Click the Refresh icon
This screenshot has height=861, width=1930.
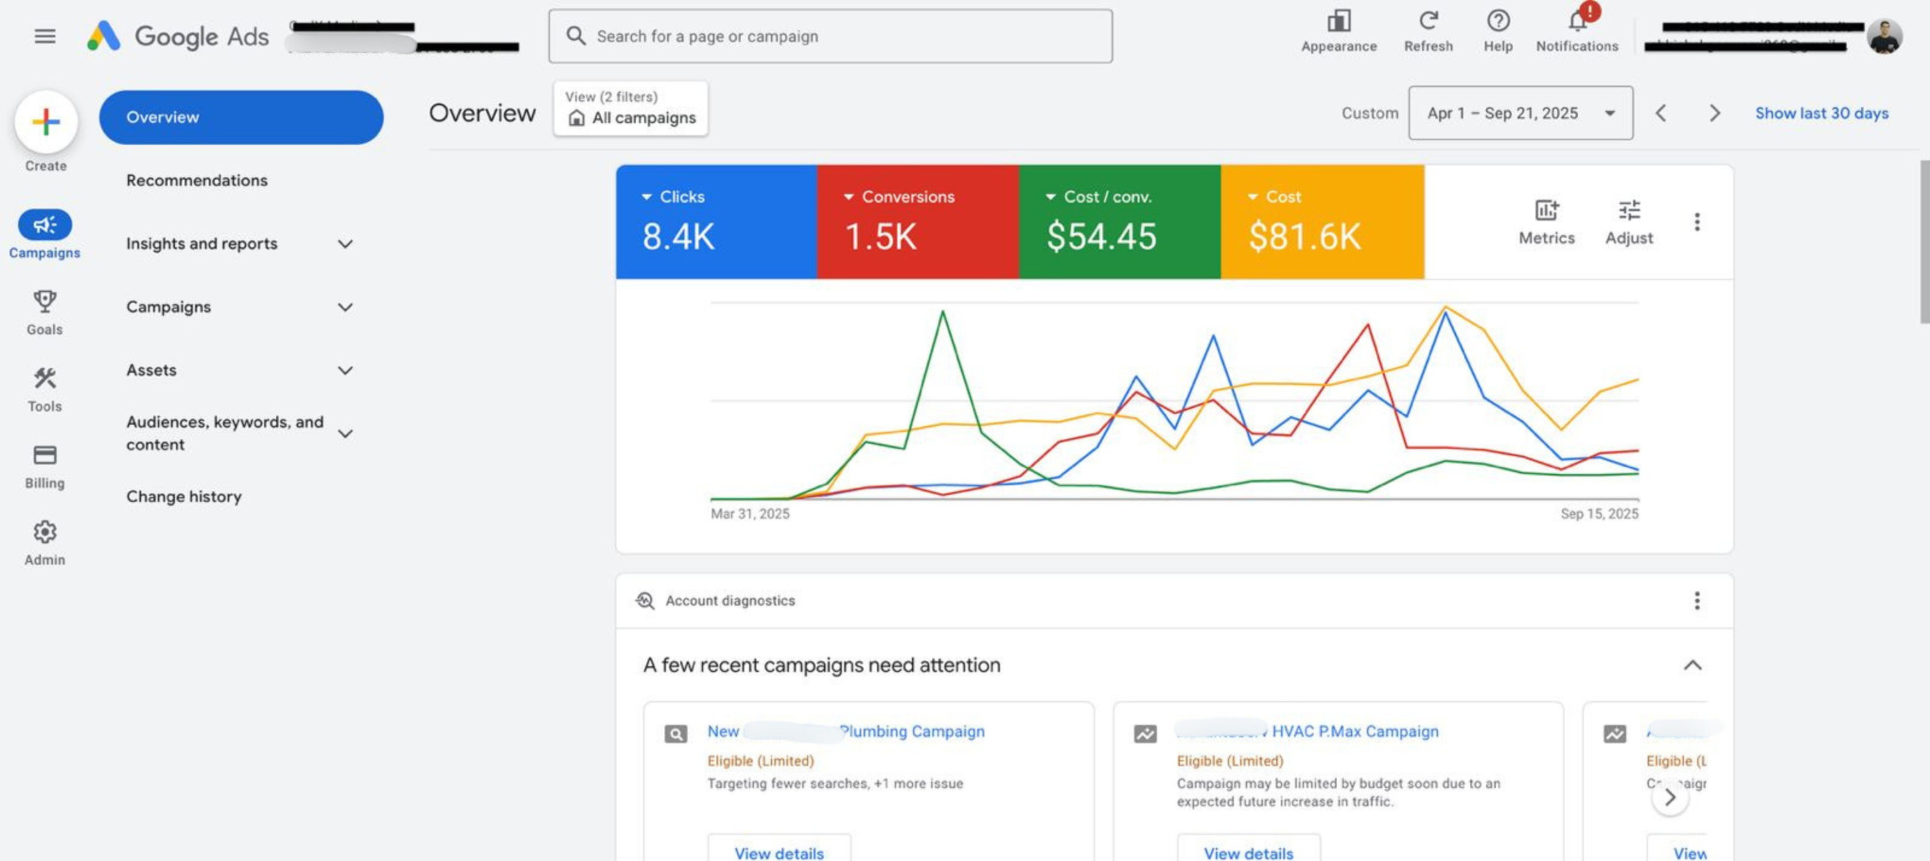coord(1429,21)
